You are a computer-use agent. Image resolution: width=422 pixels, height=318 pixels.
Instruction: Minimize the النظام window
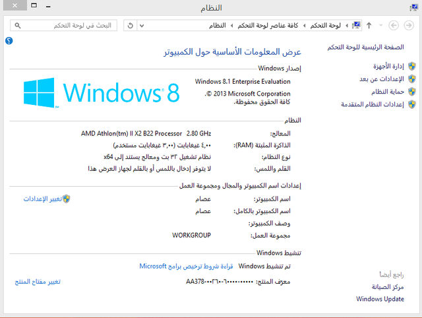(x=48, y=7)
